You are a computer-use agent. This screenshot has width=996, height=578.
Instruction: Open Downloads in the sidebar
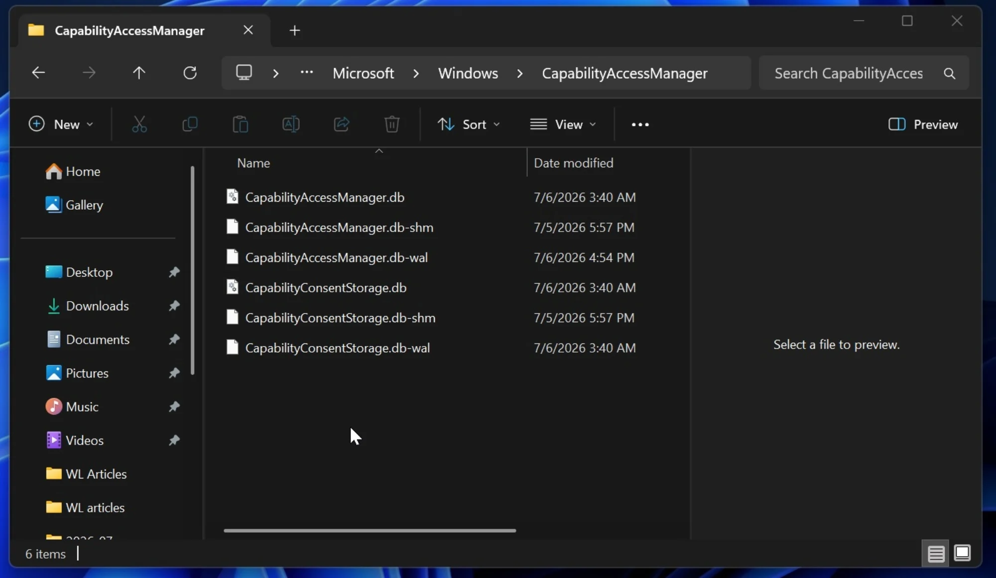pos(88,306)
